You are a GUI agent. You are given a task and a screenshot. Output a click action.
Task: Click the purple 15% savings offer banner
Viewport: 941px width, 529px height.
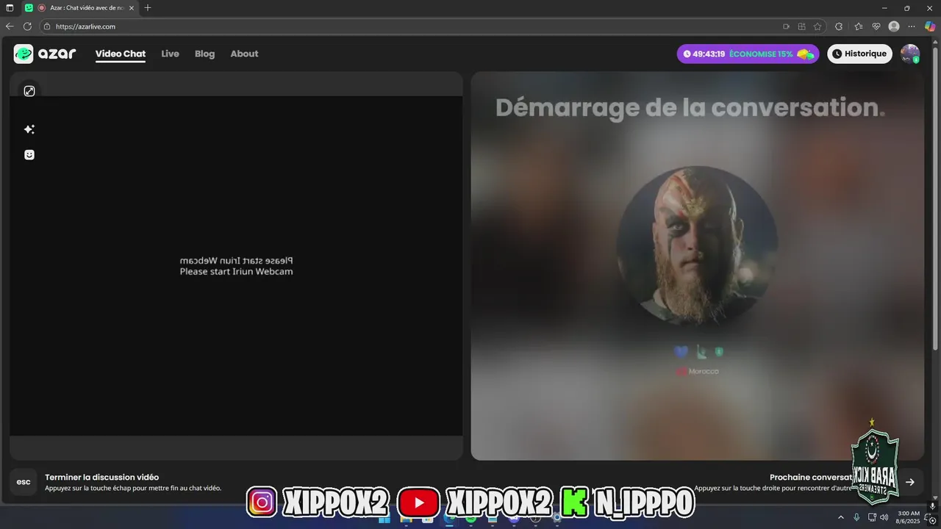748,54
